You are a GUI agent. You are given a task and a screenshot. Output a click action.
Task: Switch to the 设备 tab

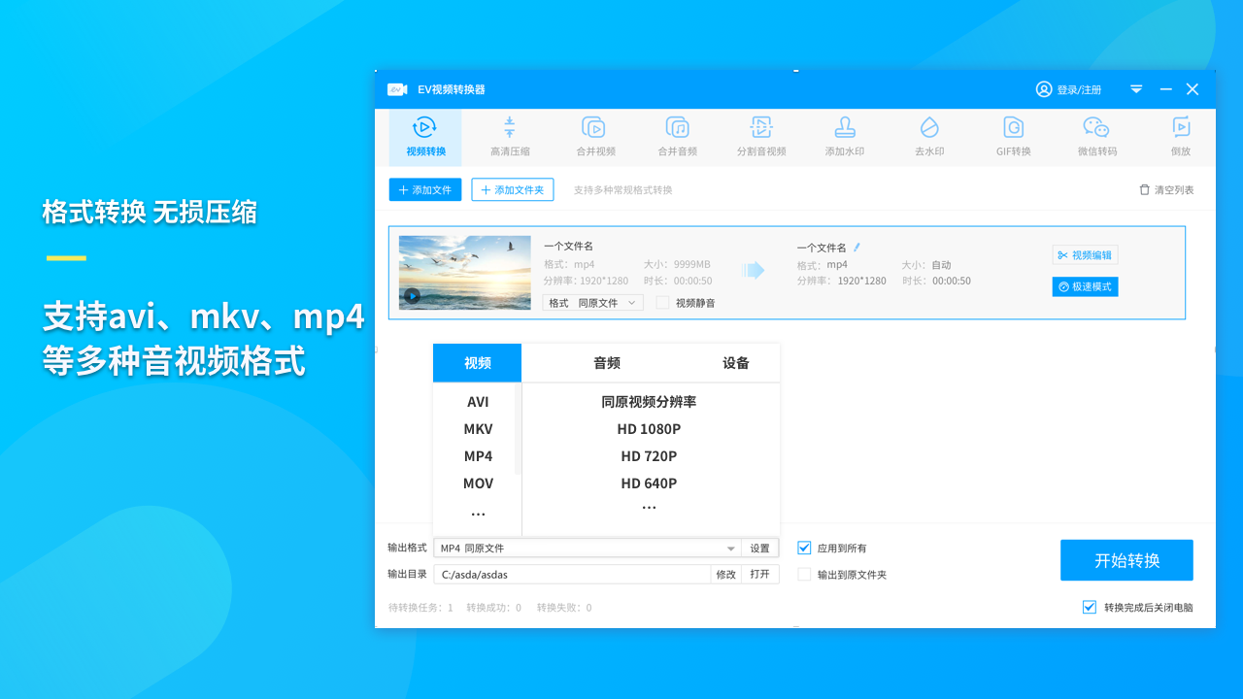(x=736, y=363)
